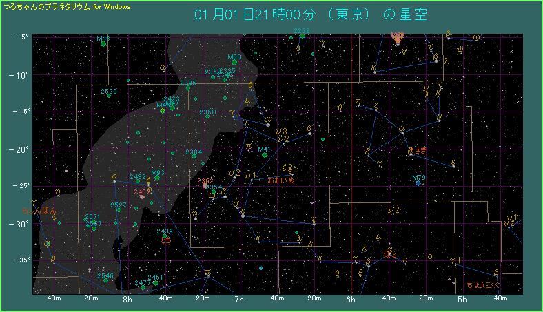Click the -20° declination axis label
Image resolution: width=543 pixels, height=312 pixels.
(18, 149)
